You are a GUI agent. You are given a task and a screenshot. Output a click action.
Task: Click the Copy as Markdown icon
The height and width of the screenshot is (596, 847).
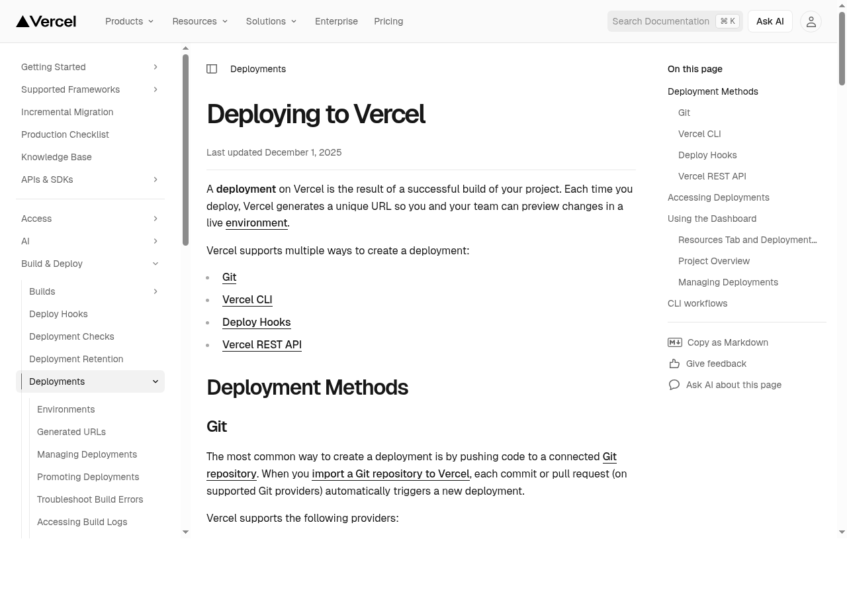tap(674, 342)
